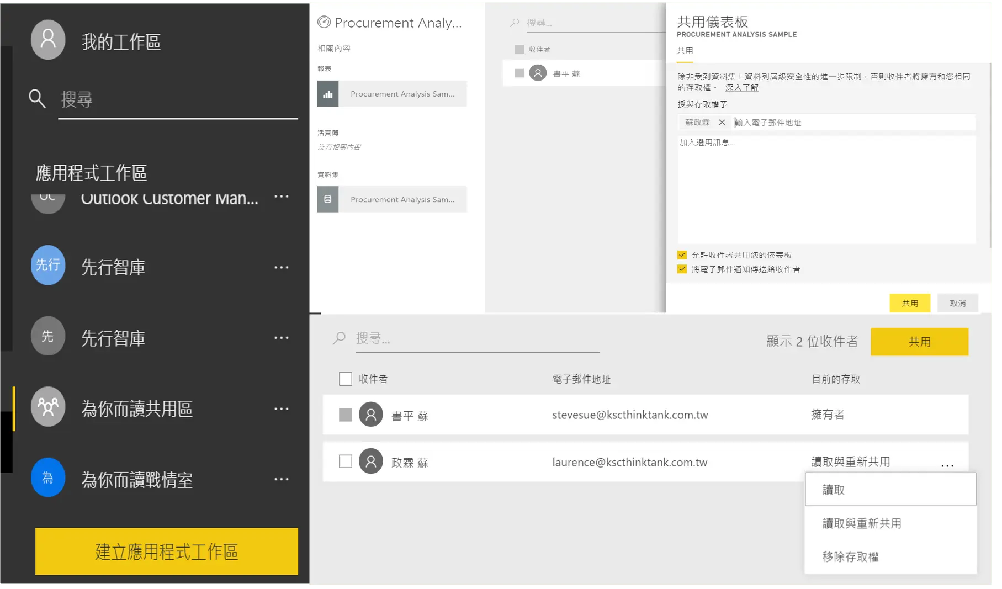Click the 目前的存取 column header

click(837, 380)
